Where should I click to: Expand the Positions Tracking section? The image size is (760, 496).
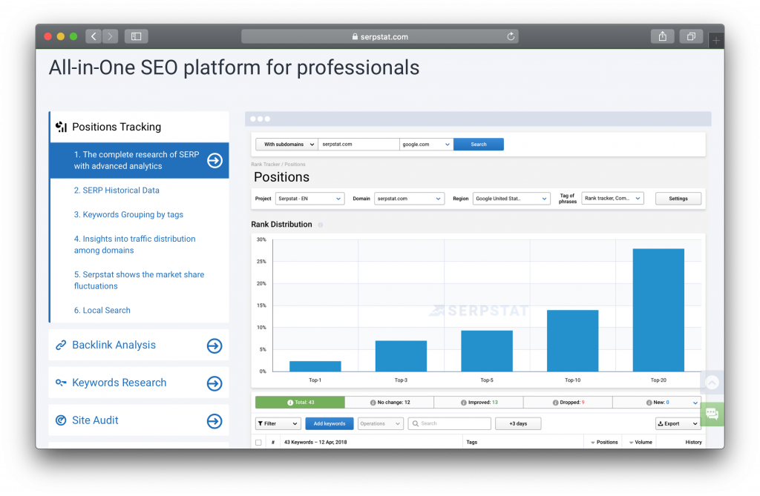click(140, 127)
